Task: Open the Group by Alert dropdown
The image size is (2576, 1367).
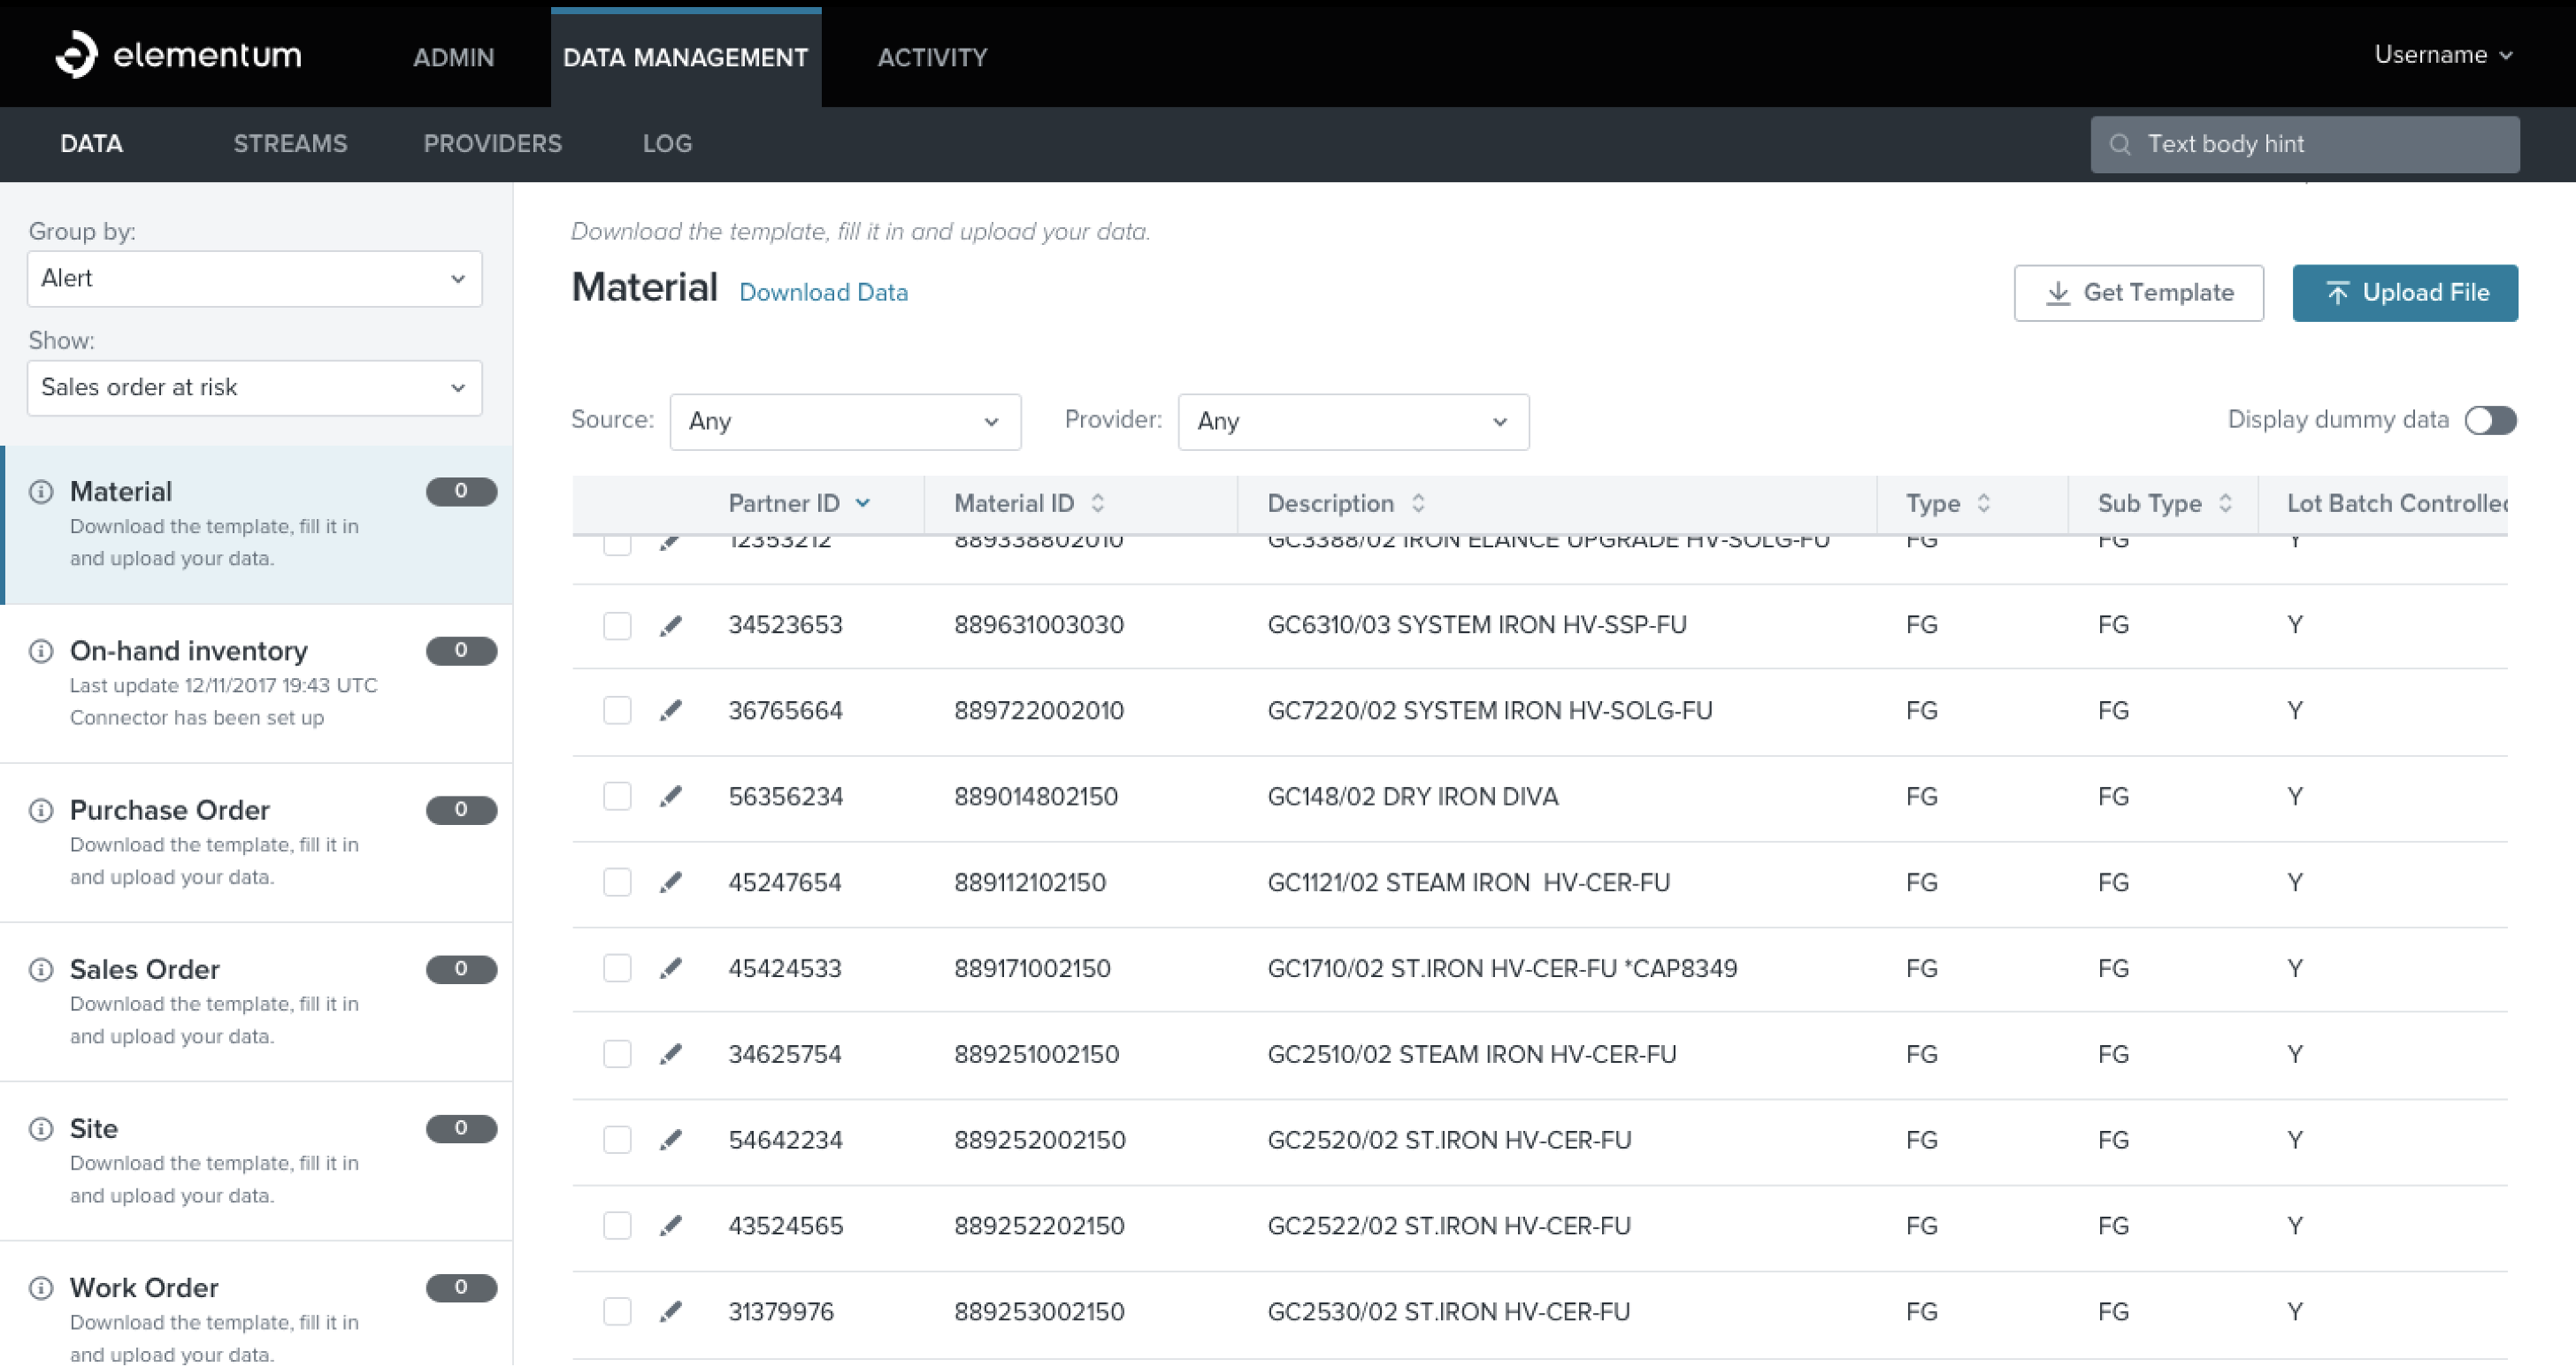Action: (x=254, y=279)
